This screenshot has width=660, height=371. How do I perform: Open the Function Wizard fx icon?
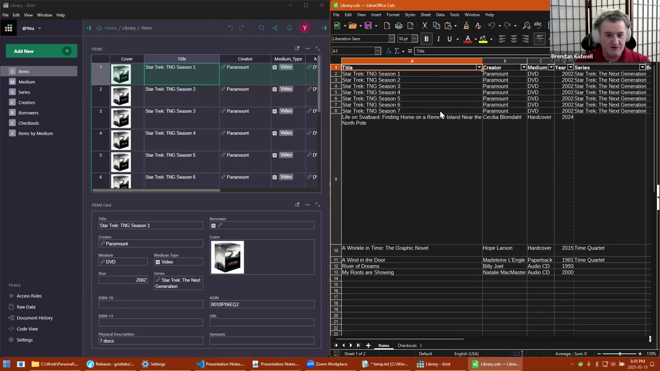[388, 51]
